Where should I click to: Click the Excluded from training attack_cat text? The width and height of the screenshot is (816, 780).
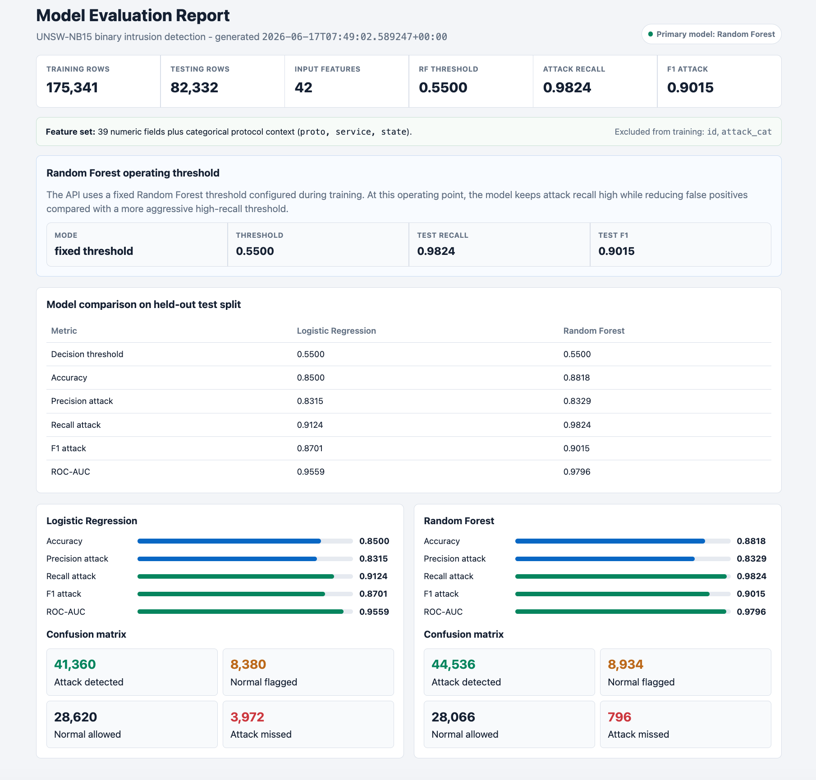pyautogui.click(x=747, y=132)
